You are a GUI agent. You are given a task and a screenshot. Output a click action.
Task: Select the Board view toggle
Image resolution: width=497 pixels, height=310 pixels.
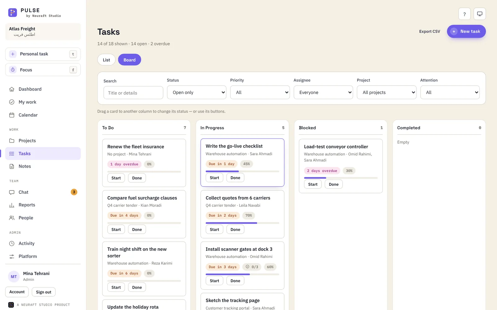click(x=130, y=60)
